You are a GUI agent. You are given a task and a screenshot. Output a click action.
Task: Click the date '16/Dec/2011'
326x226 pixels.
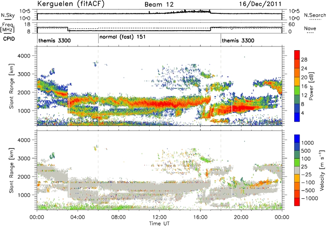click(260, 4)
